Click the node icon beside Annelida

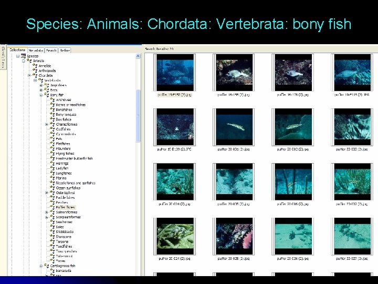click(x=35, y=65)
